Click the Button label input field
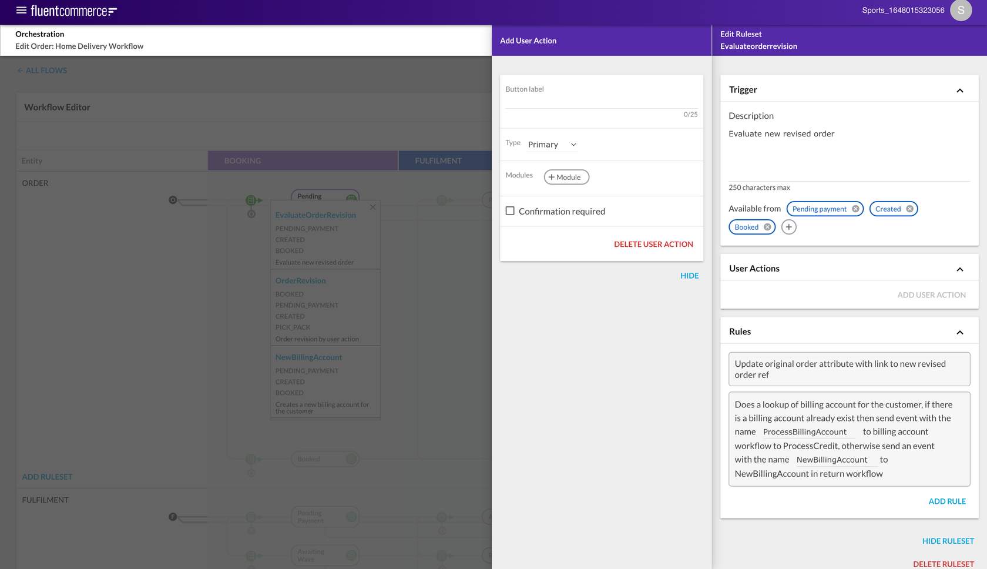The width and height of the screenshot is (987, 569). [x=600, y=100]
